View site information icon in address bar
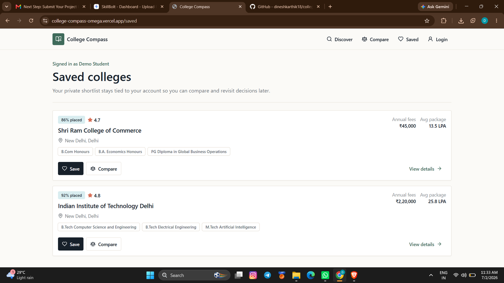The width and height of the screenshot is (504, 283). click(x=45, y=21)
